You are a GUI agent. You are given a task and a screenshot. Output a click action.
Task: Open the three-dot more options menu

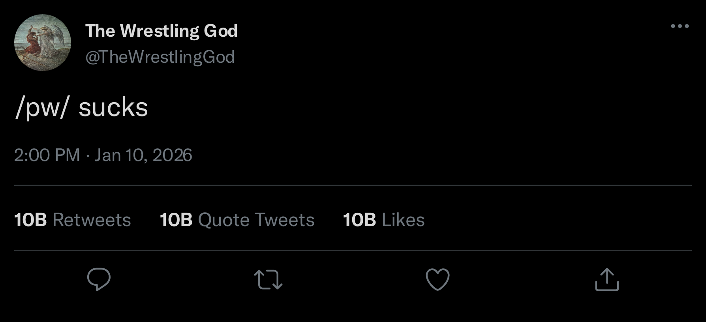[x=680, y=26]
